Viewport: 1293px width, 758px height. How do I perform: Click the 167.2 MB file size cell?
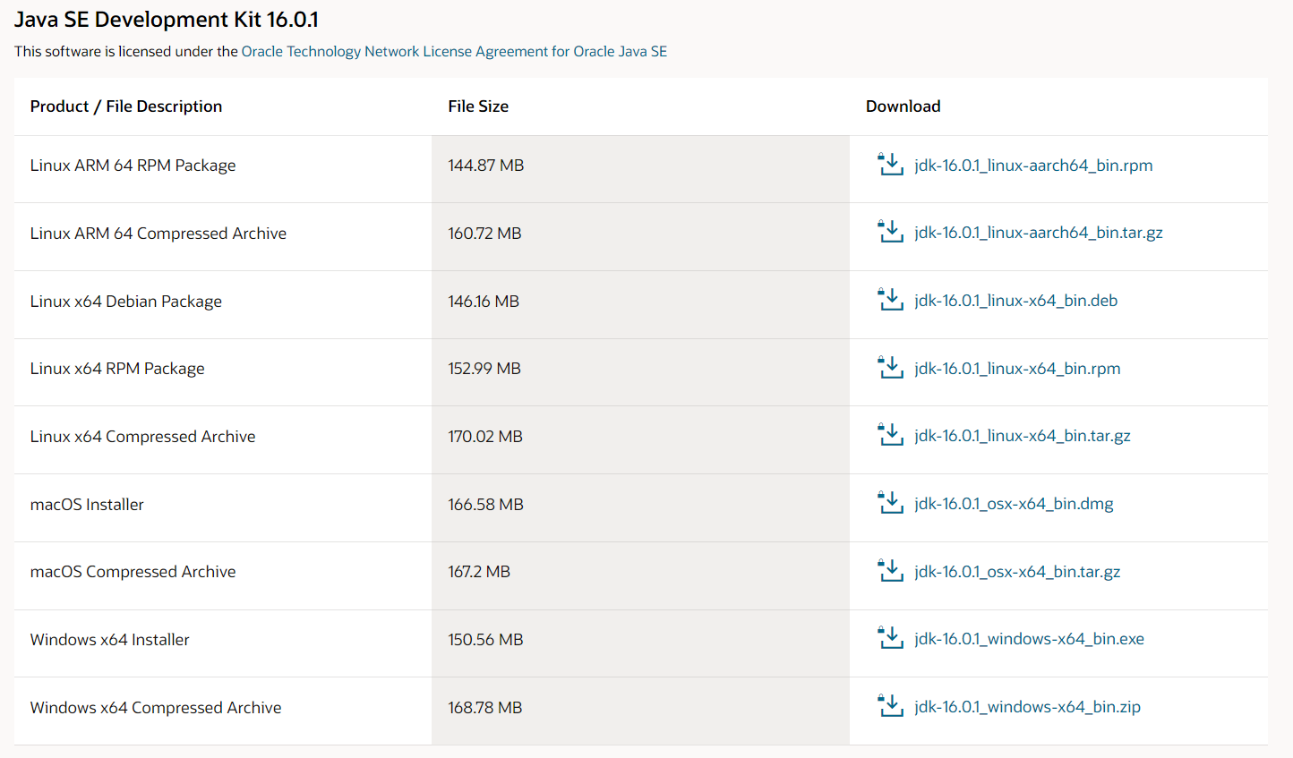click(x=640, y=576)
